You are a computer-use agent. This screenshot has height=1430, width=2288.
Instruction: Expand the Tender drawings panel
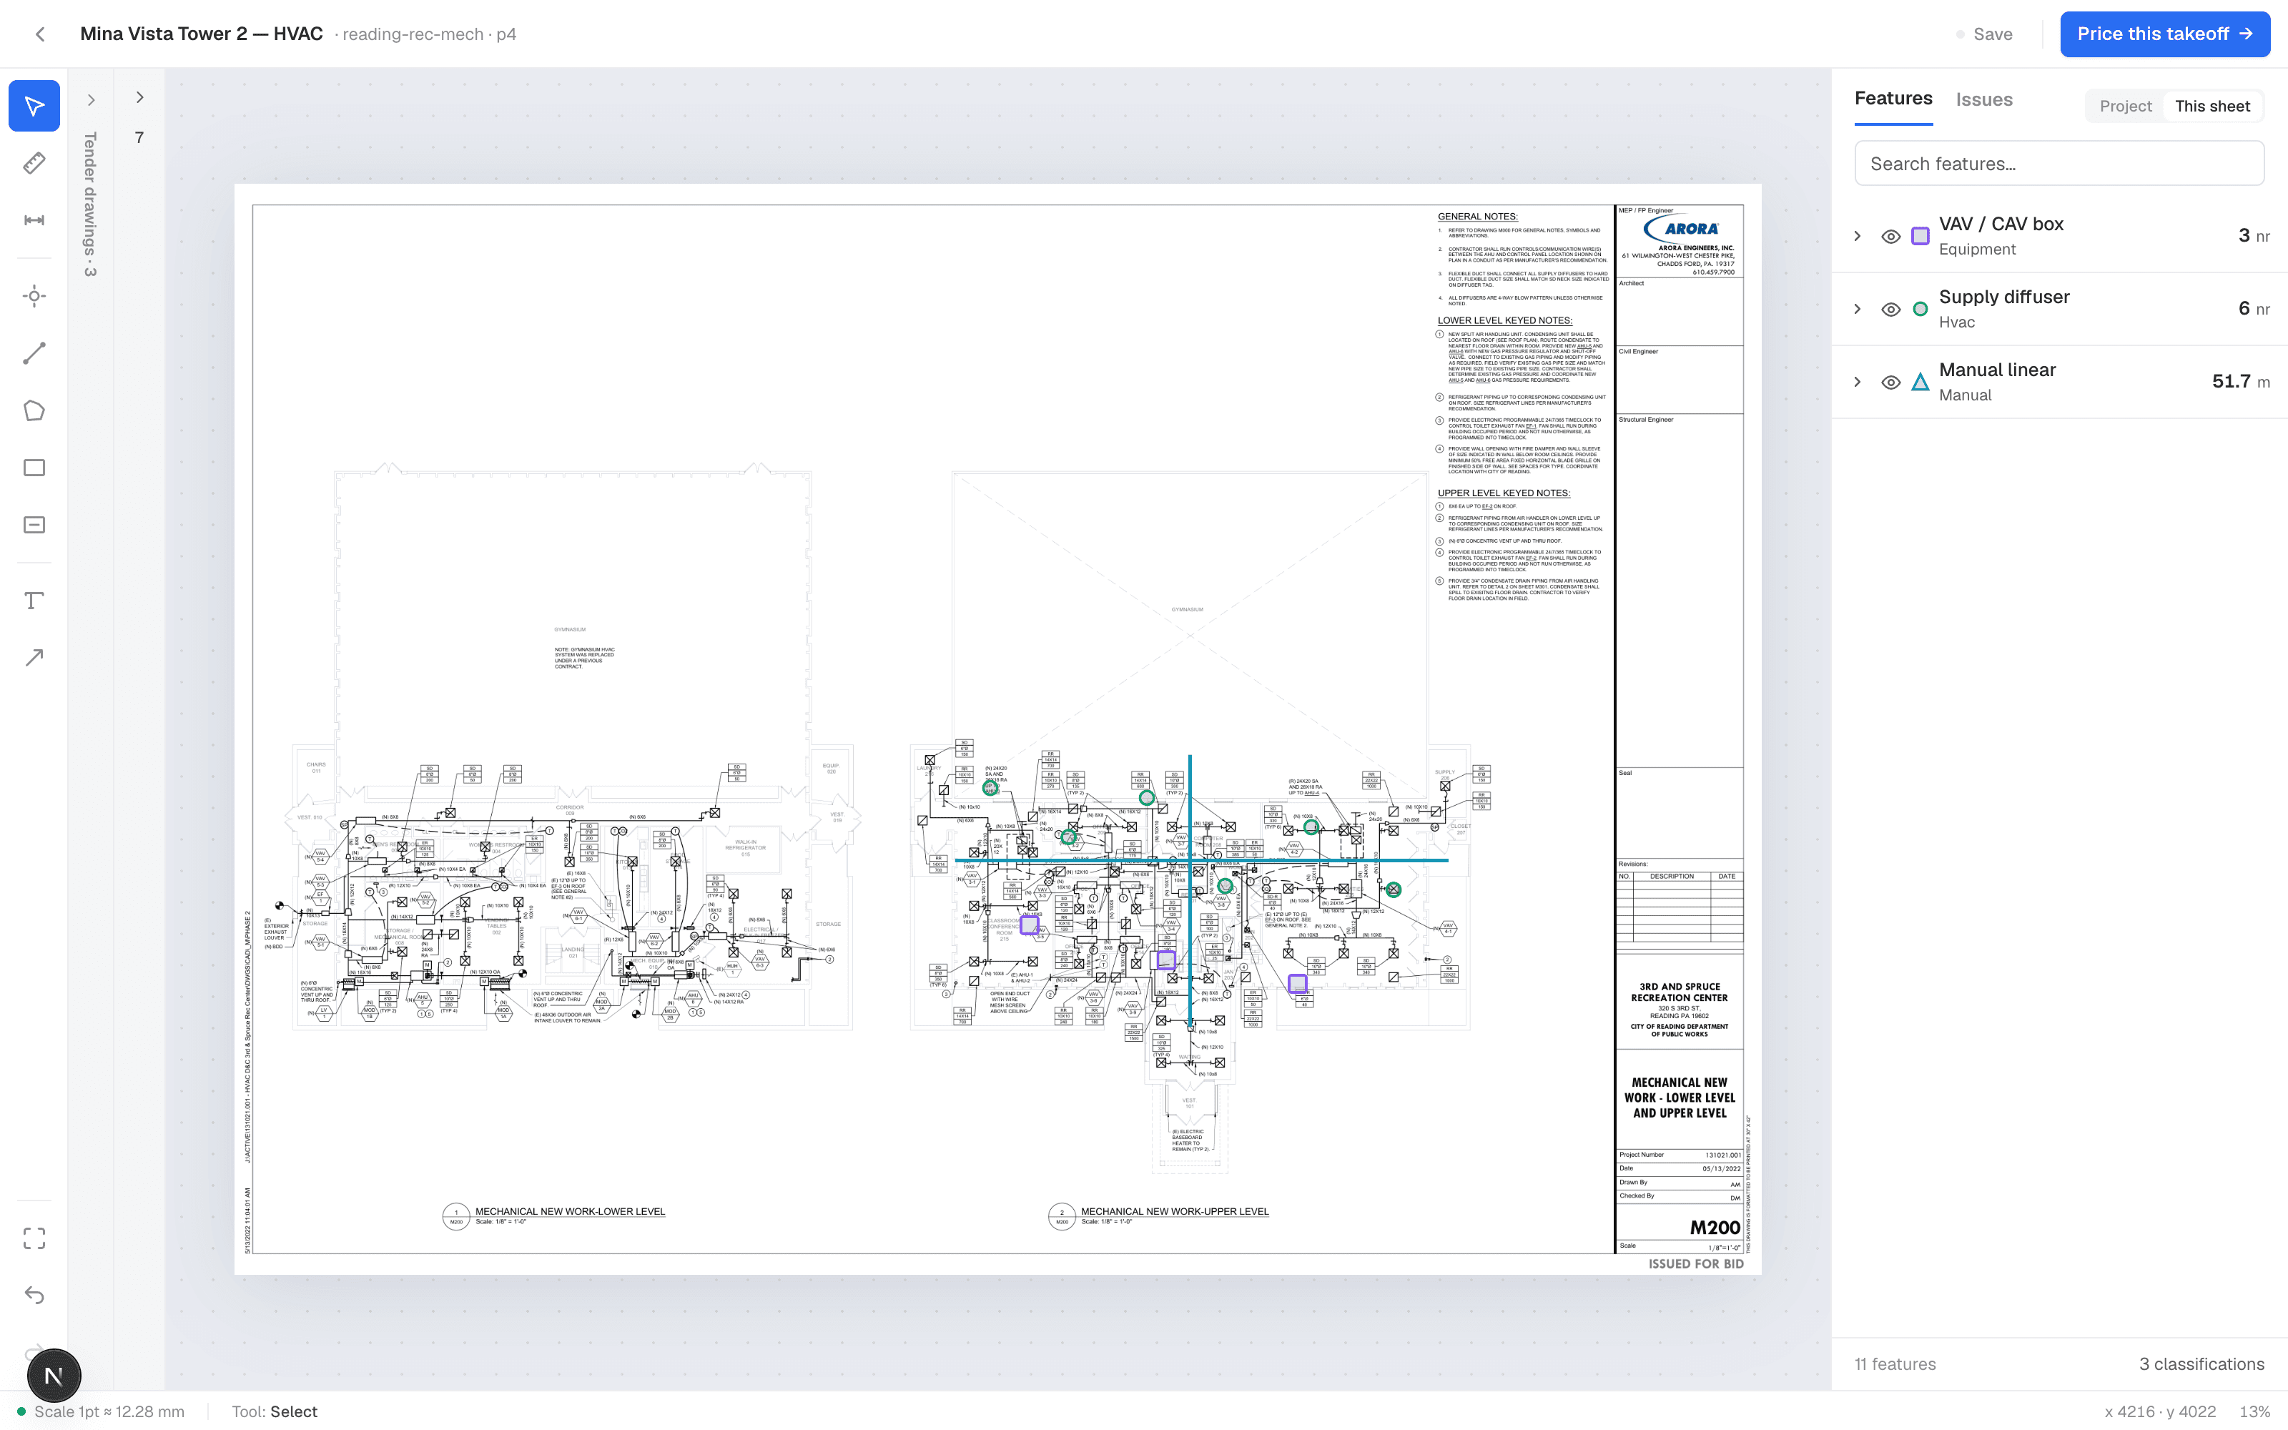[x=91, y=99]
